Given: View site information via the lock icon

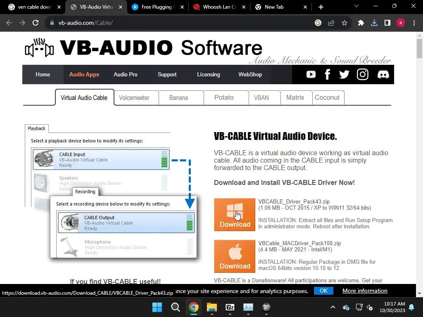Looking at the screenshot, I should click(52, 23).
